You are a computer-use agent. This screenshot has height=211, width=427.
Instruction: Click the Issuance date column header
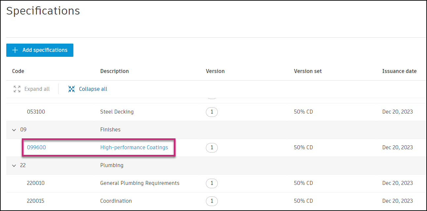pyautogui.click(x=399, y=71)
